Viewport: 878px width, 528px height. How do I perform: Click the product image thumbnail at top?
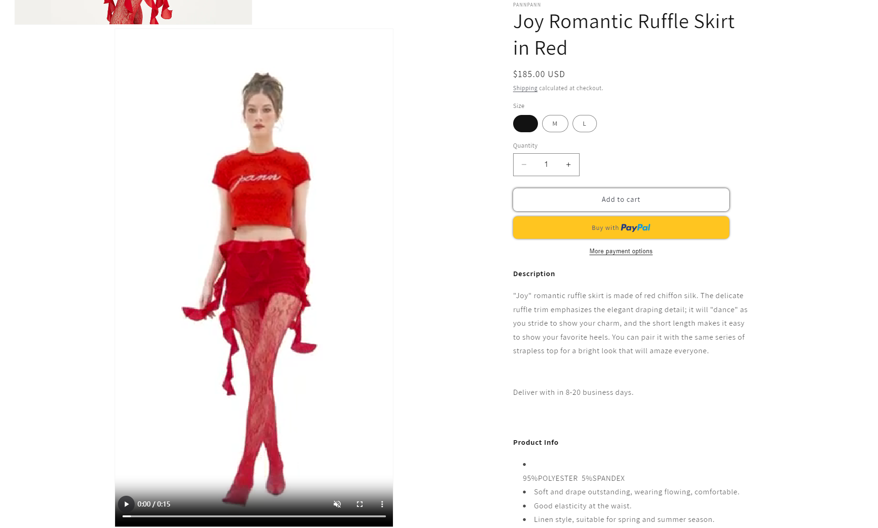pos(133,12)
